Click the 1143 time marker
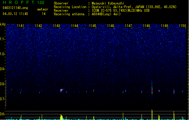The width and height of the screenshot is (189, 120). click(56, 25)
